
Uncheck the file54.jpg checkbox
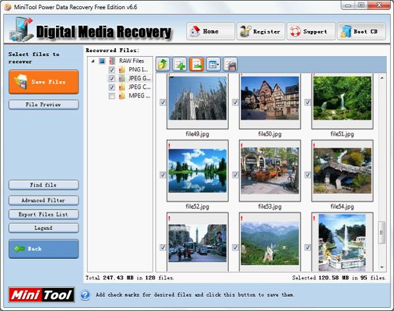coord(308,175)
